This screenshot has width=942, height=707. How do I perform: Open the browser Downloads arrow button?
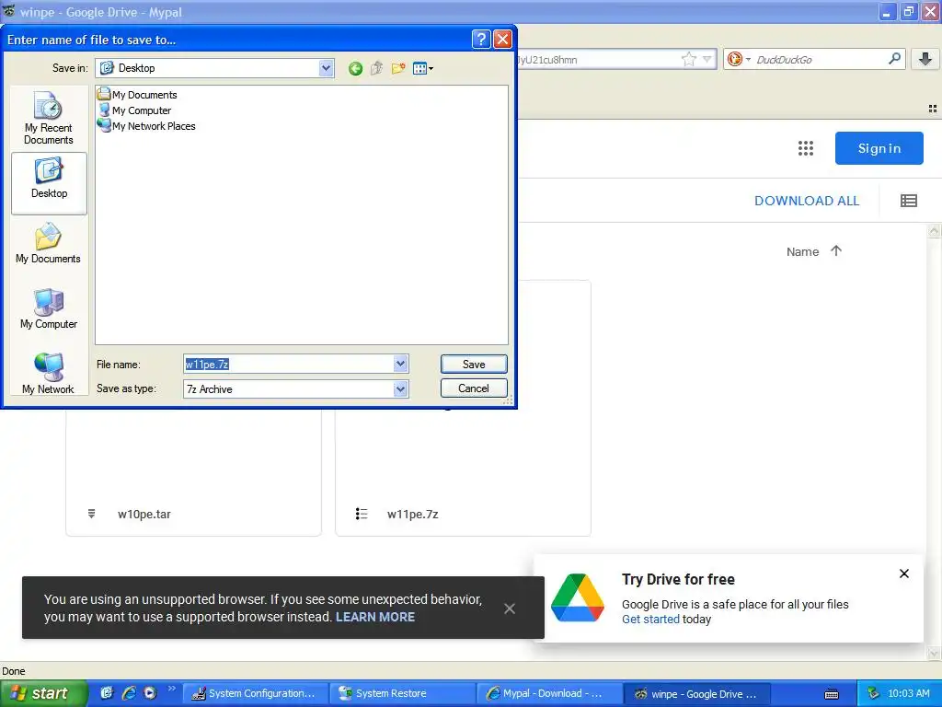(925, 59)
